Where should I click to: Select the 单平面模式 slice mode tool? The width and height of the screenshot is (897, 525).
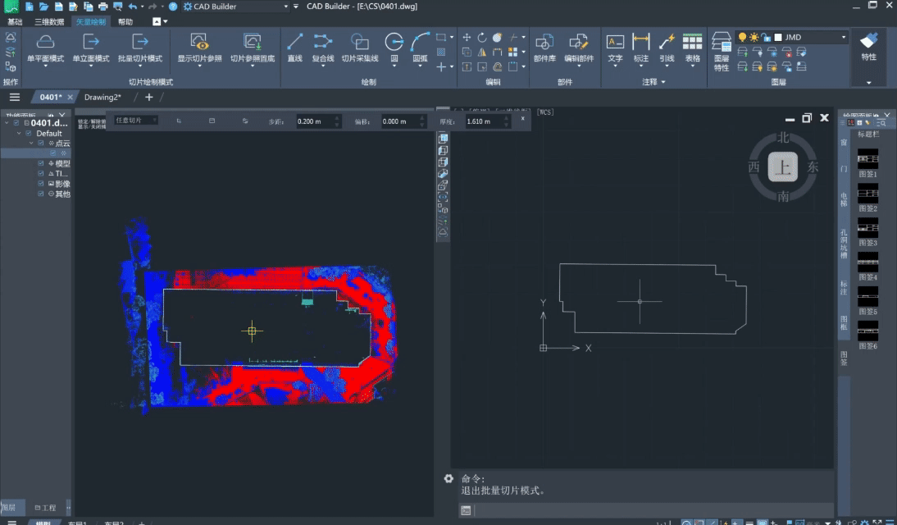coord(45,42)
